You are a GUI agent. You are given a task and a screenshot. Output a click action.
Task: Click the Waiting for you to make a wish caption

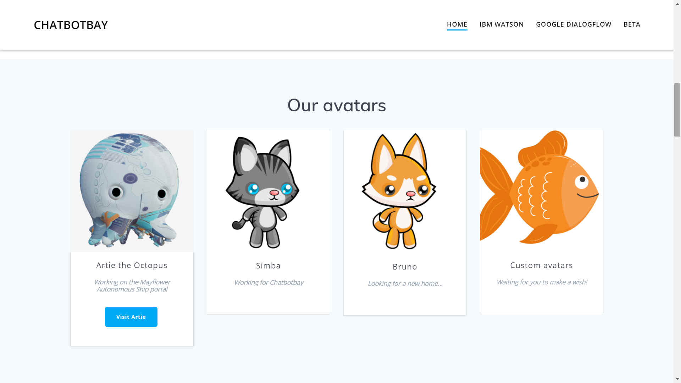click(542, 282)
